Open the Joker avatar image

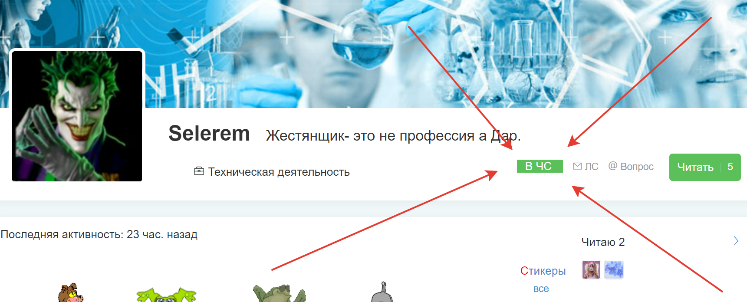coord(77,116)
